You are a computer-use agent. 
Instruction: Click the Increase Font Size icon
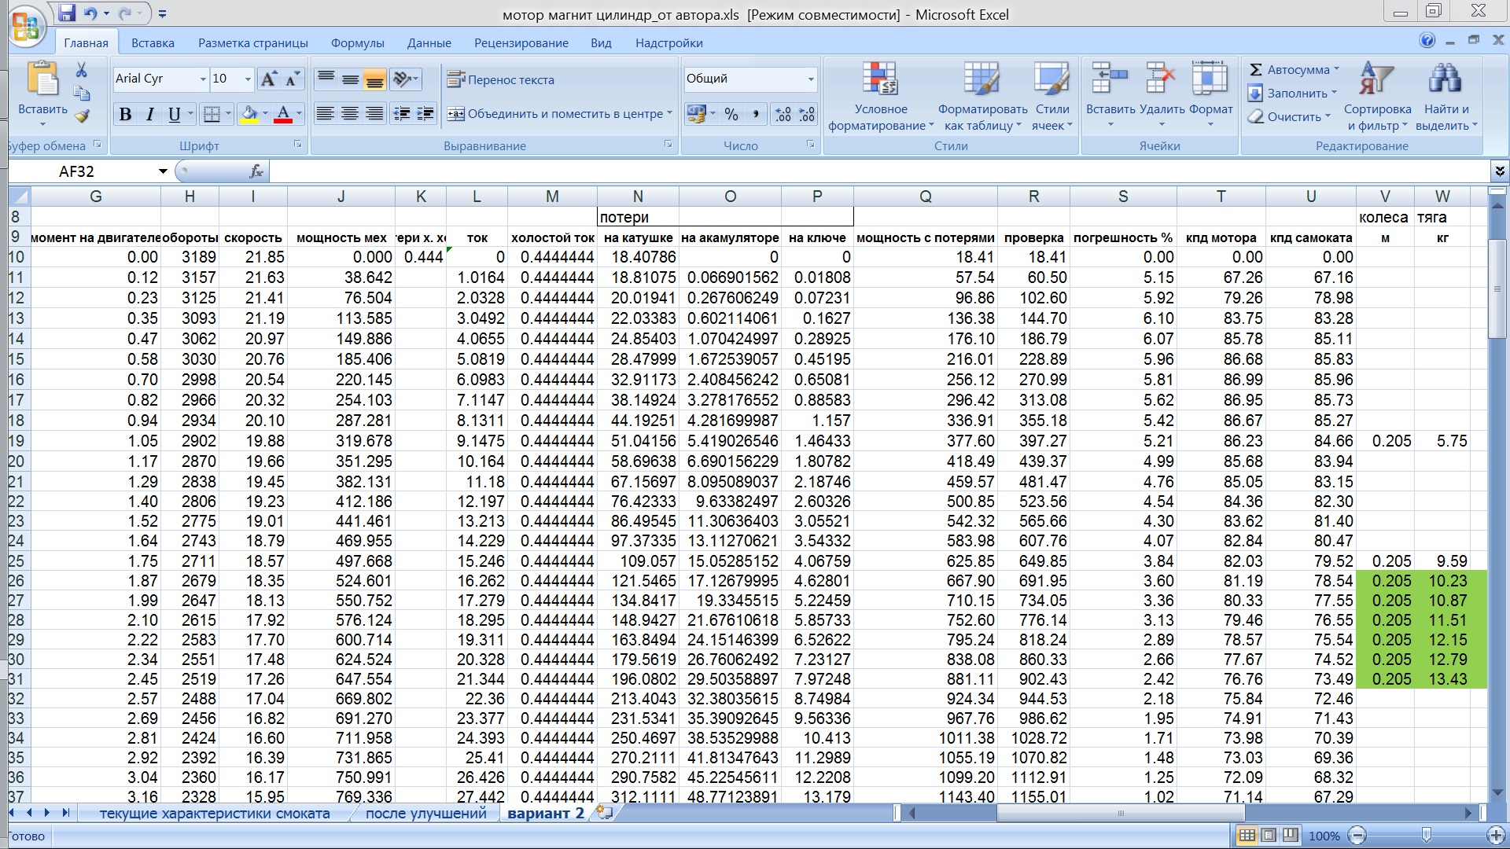pos(268,79)
